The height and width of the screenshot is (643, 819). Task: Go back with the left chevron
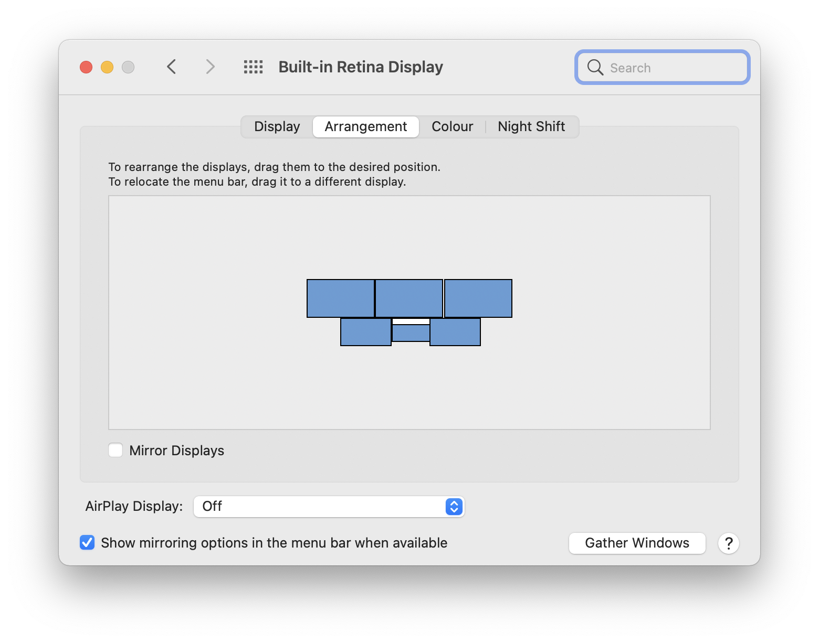tap(171, 67)
